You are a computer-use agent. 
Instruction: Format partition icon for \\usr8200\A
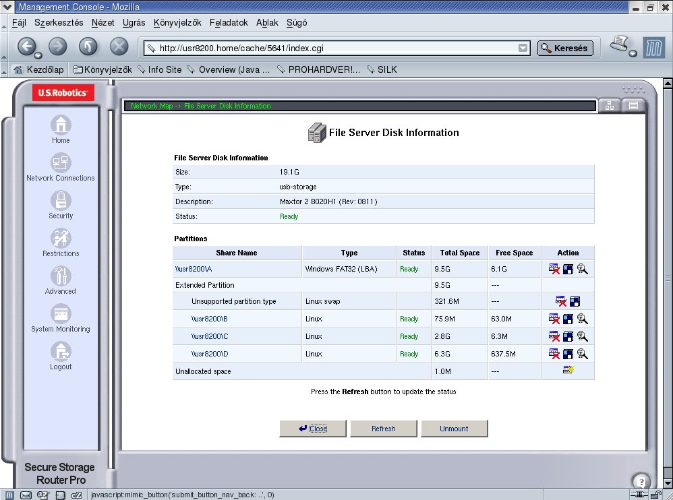[568, 270]
